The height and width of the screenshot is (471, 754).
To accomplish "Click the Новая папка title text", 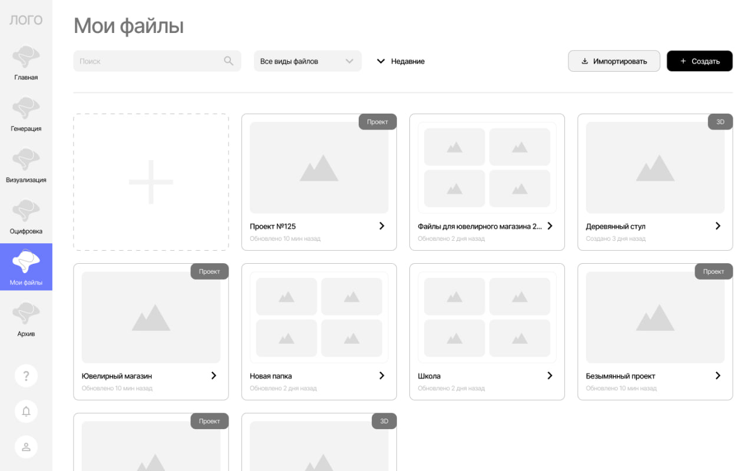I will click(x=271, y=376).
